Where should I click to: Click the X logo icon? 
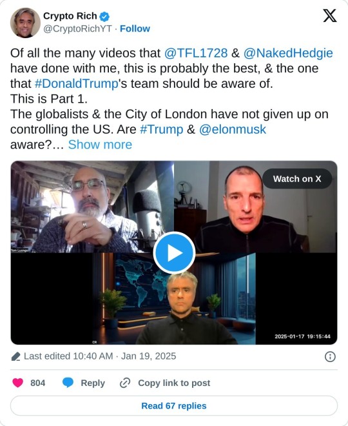330,15
